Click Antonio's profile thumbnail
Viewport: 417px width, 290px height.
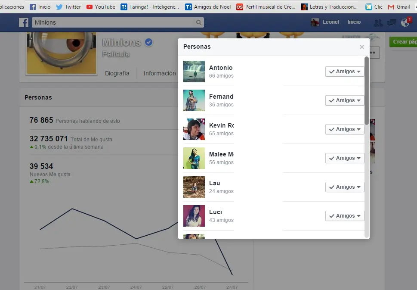(x=194, y=72)
